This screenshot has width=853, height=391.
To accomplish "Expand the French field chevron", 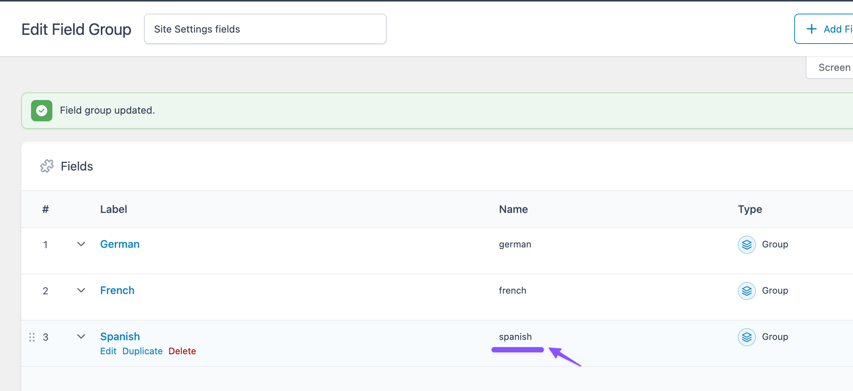I will [x=81, y=291].
